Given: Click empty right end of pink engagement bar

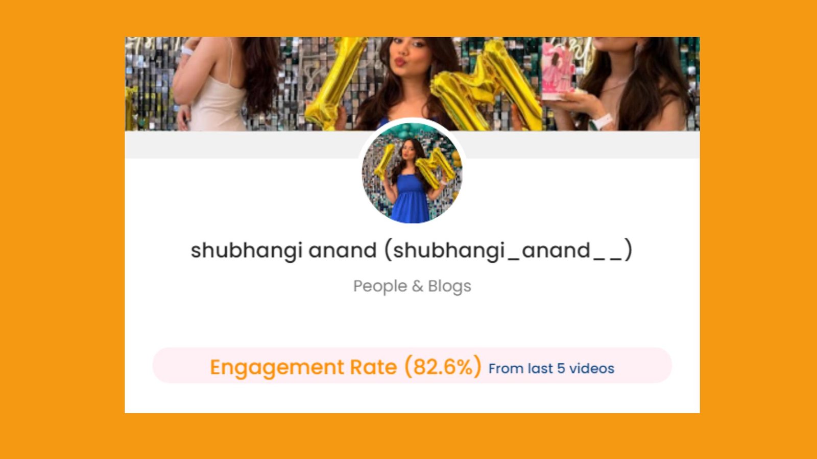Looking at the screenshot, I should coord(644,366).
